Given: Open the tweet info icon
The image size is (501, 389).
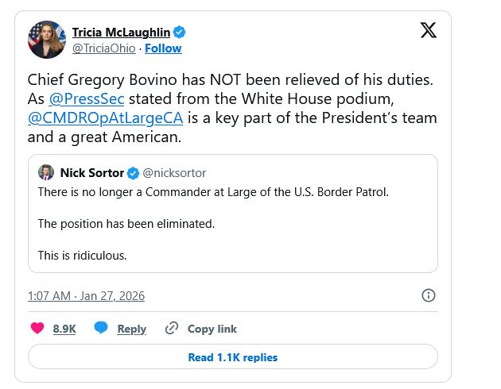Looking at the screenshot, I should (x=428, y=295).
